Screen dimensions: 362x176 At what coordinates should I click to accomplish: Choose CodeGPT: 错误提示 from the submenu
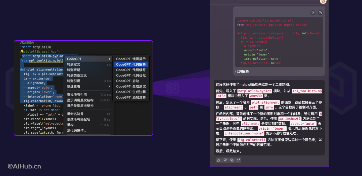pos(131,59)
